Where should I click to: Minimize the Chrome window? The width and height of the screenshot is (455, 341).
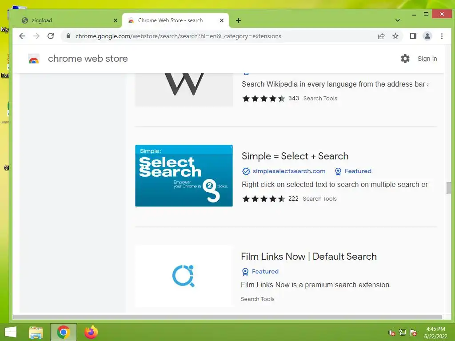pyautogui.click(x=414, y=14)
